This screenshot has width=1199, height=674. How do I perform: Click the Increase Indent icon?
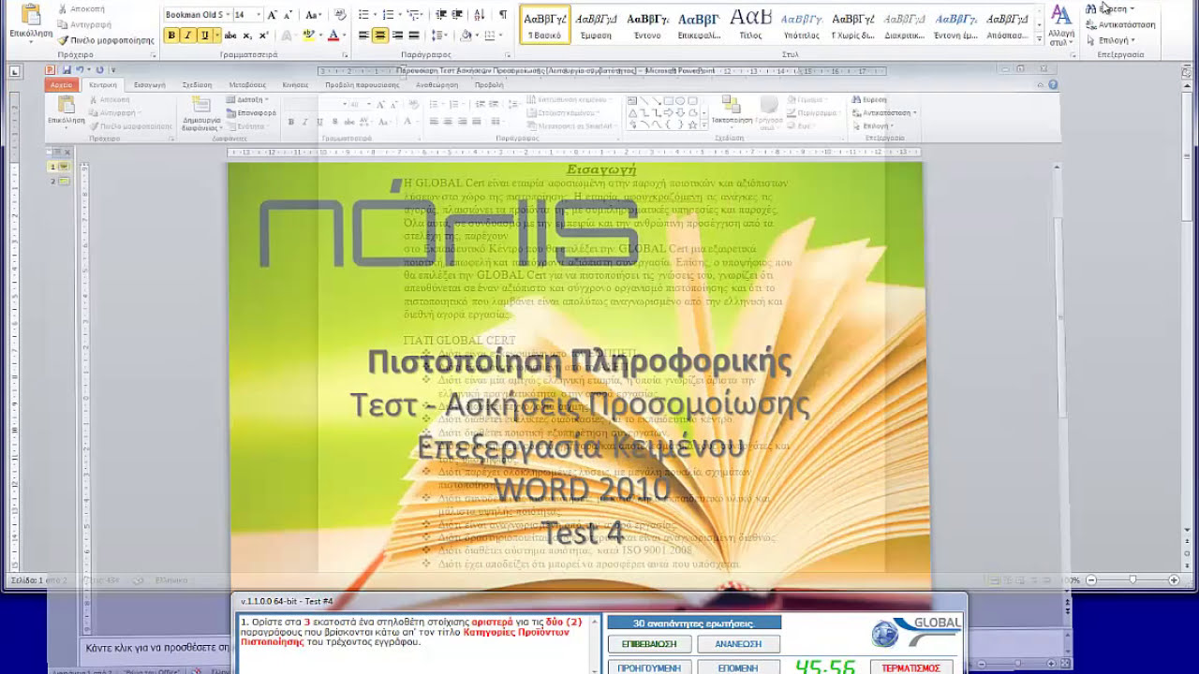click(458, 15)
